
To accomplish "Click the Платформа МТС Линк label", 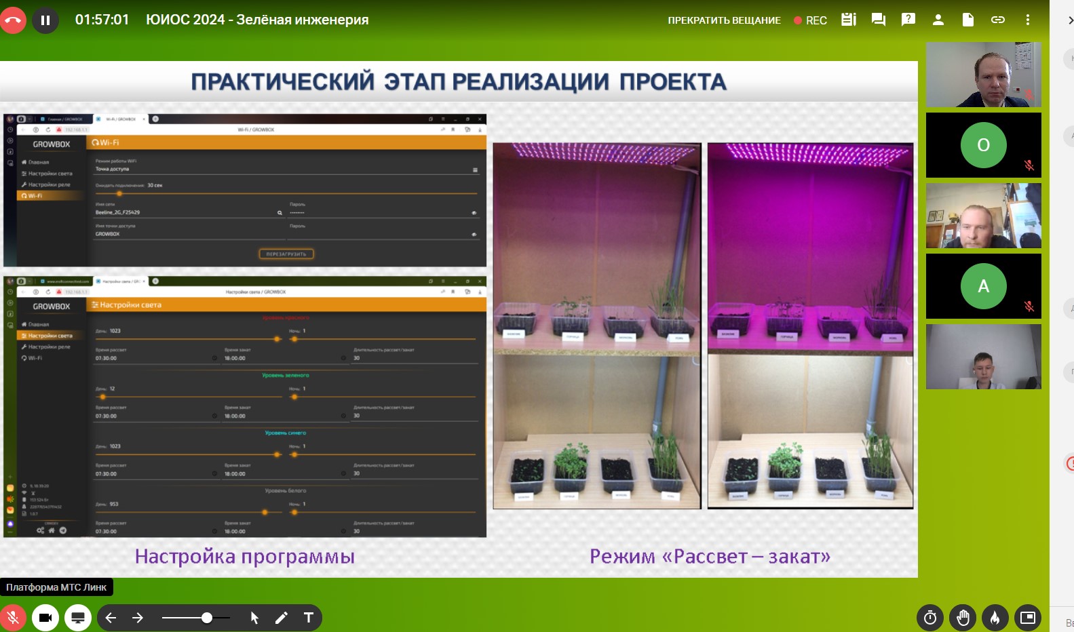I will click(56, 587).
